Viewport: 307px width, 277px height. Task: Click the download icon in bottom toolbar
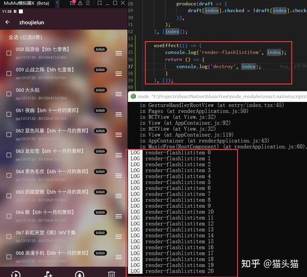[x=80, y=274]
